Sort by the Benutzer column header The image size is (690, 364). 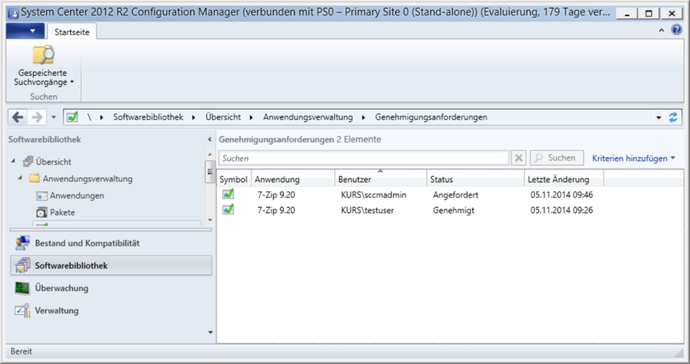click(x=381, y=180)
